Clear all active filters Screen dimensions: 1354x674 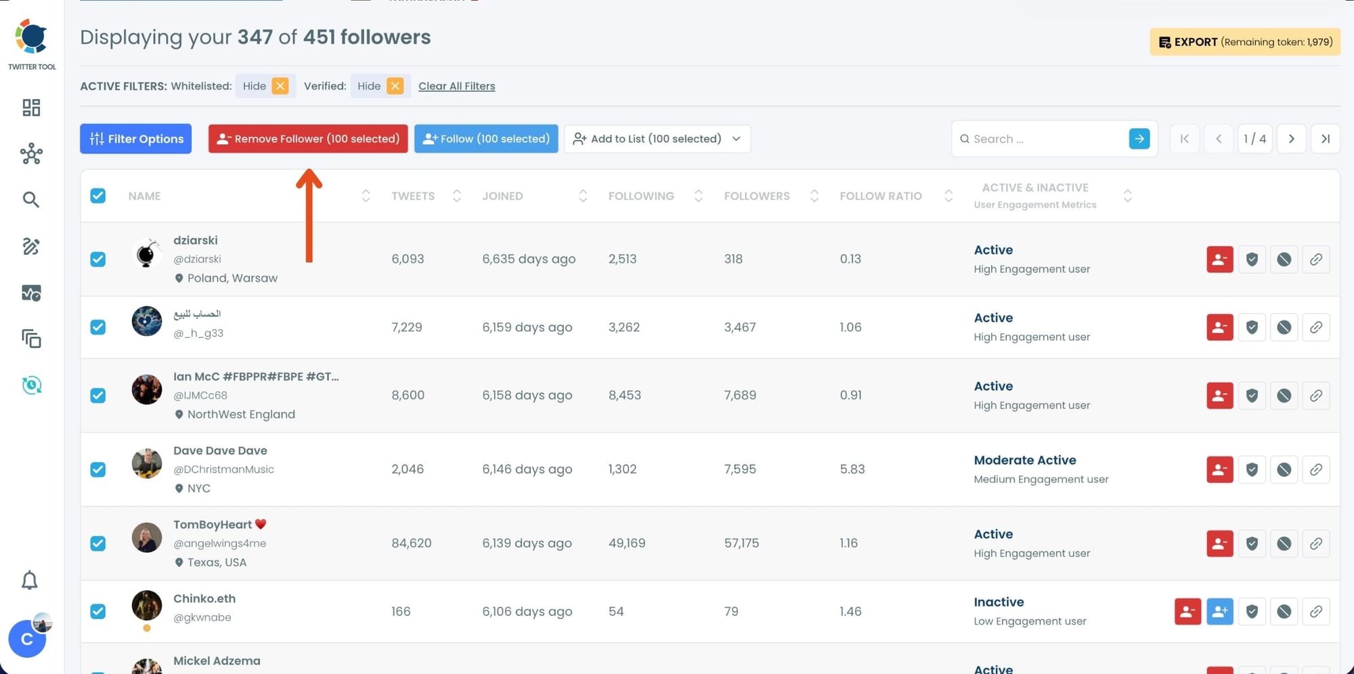pyautogui.click(x=456, y=85)
